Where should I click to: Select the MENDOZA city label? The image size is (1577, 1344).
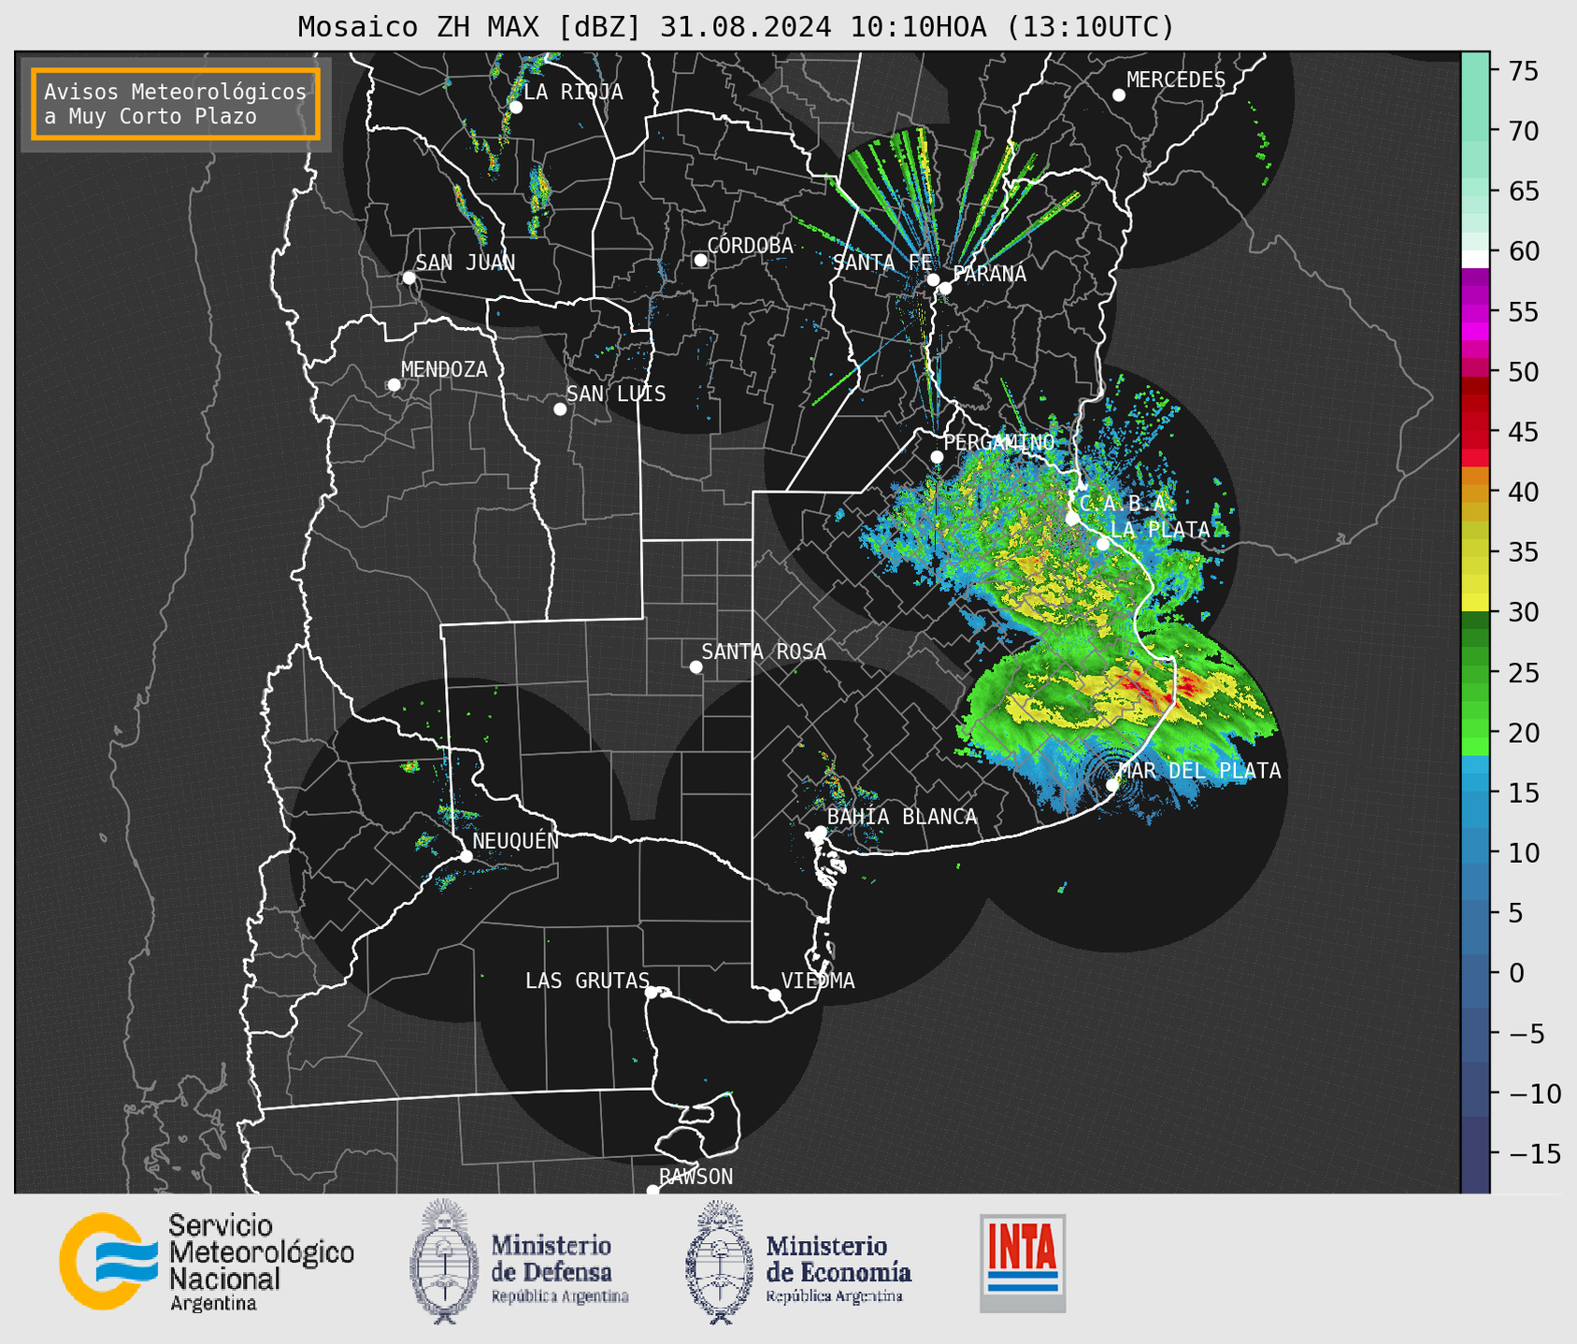tap(444, 369)
